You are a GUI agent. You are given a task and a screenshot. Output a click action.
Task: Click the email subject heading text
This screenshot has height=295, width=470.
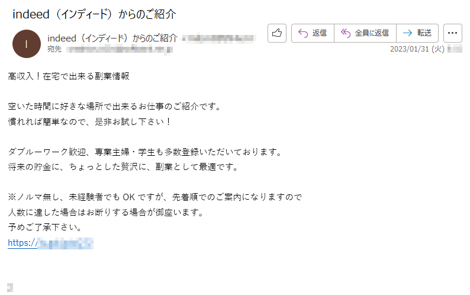coord(94,14)
